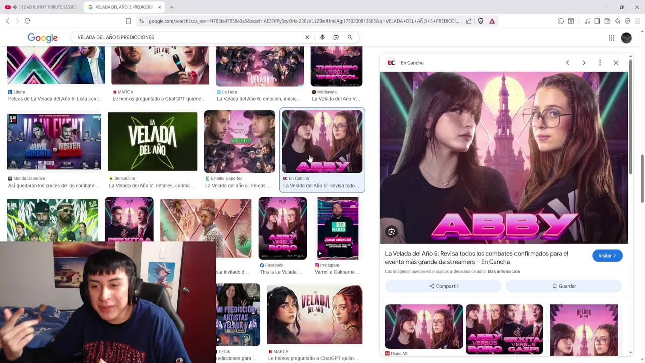Toggle the browser sidebar panel

tap(597, 21)
